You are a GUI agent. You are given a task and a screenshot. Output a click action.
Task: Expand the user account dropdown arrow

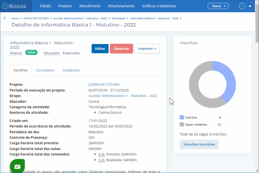[250, 6]
